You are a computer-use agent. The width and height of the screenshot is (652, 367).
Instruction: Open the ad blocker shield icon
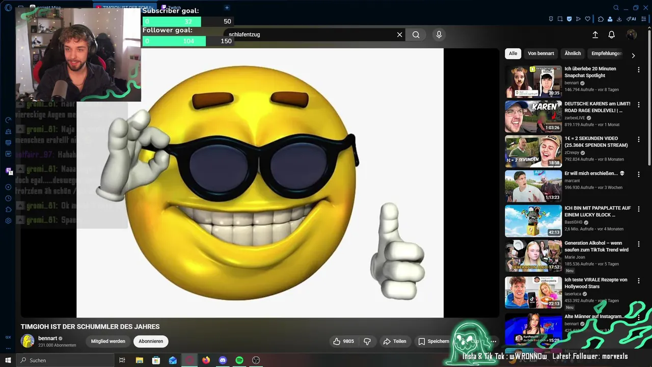click(x=569, y=19)
